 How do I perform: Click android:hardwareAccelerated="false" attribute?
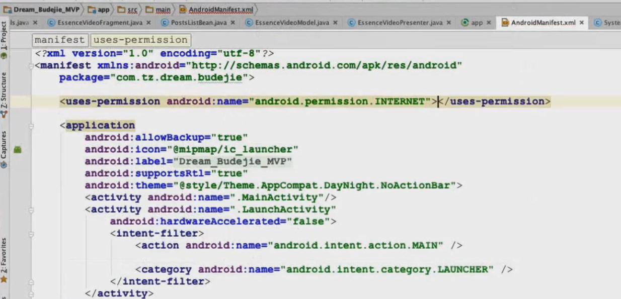tap(220, 222)
